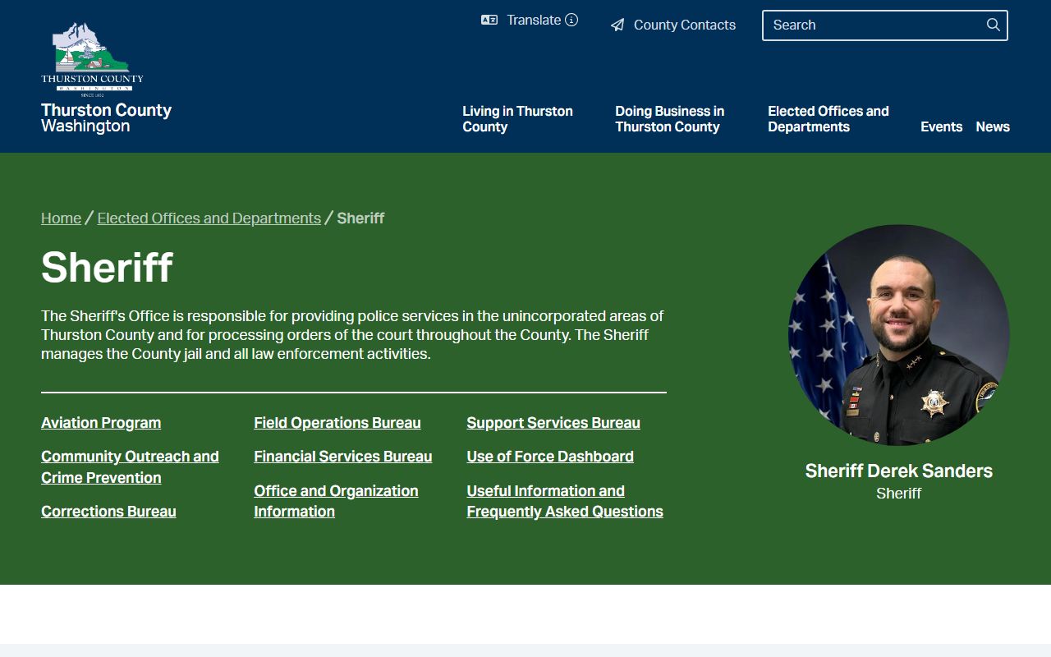Viewport: 1051px width, 657px height.
Task: Click Sheriff Derek Sanders portrait photo
Action: point(898,335)
